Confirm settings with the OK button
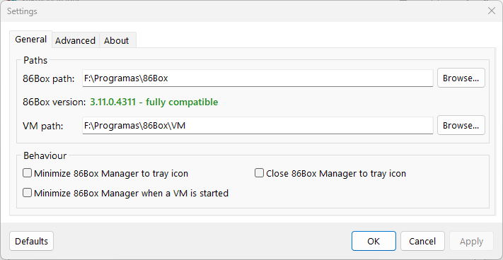Viewport: 503px width, 260px height. [x=374, y=241]
